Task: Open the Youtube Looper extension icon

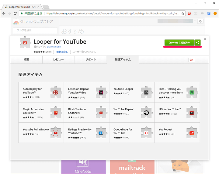Action: (x=146, y=92)
